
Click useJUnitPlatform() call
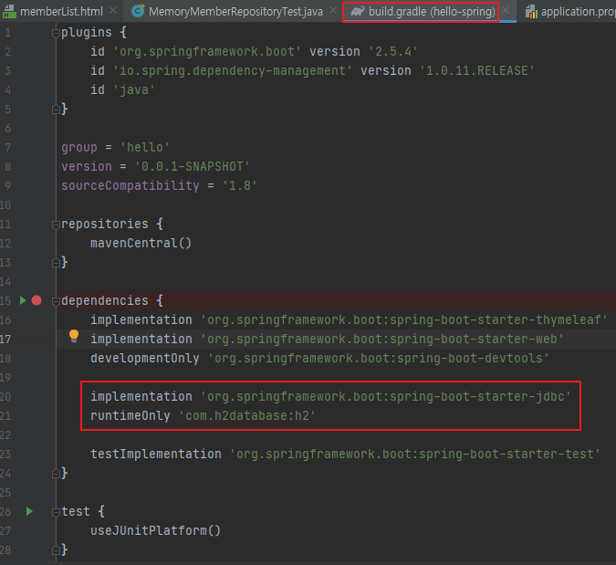coord(155,531)
